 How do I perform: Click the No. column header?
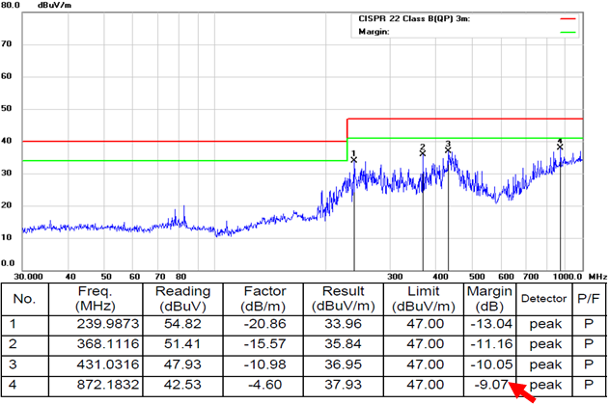25,299
